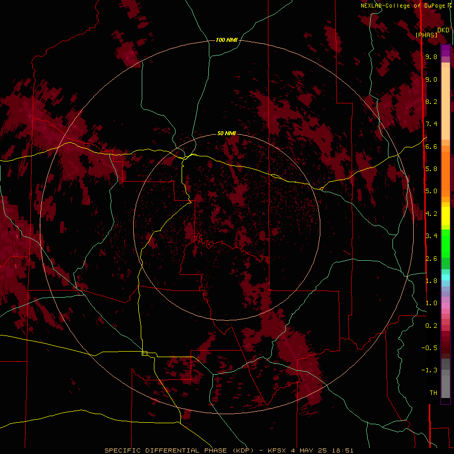
Task: Select the [PHAS] units label
Action: pos(426,35)
